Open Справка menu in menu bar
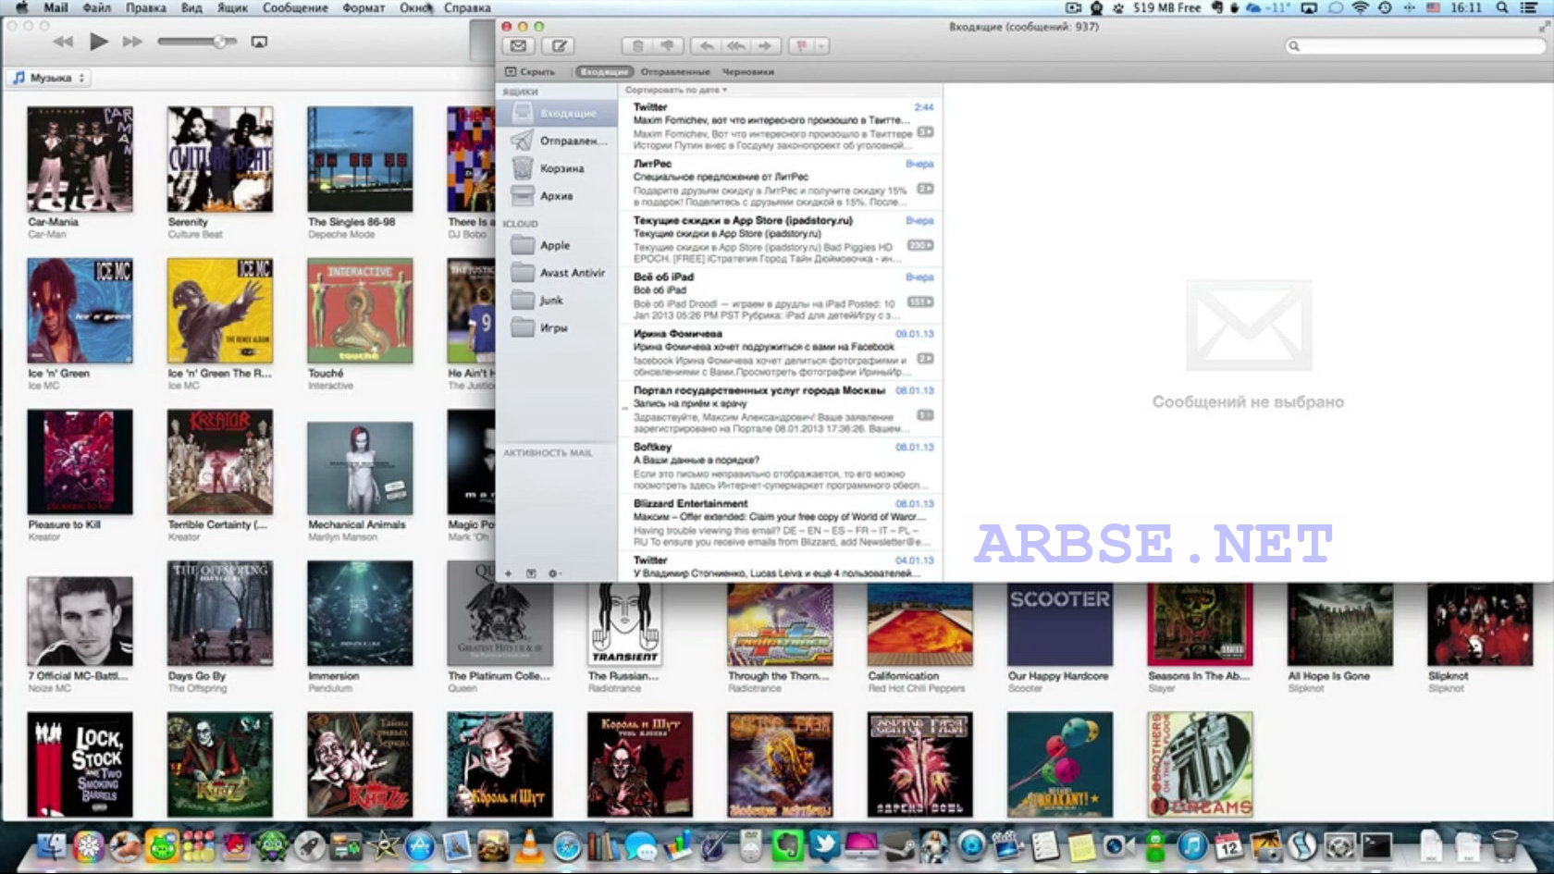The width and height of the screenshot is (1554, 874). pos(467,7)
